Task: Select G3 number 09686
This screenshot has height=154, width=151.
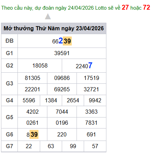Action: (62, 78)
